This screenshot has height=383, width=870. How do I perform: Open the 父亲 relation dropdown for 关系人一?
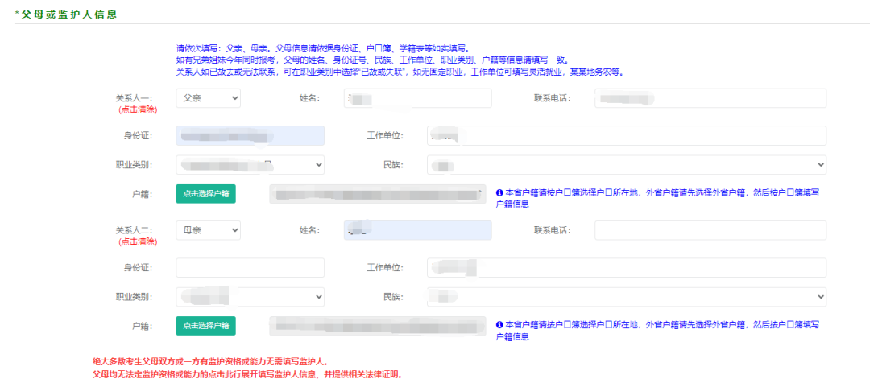(208, 98)
